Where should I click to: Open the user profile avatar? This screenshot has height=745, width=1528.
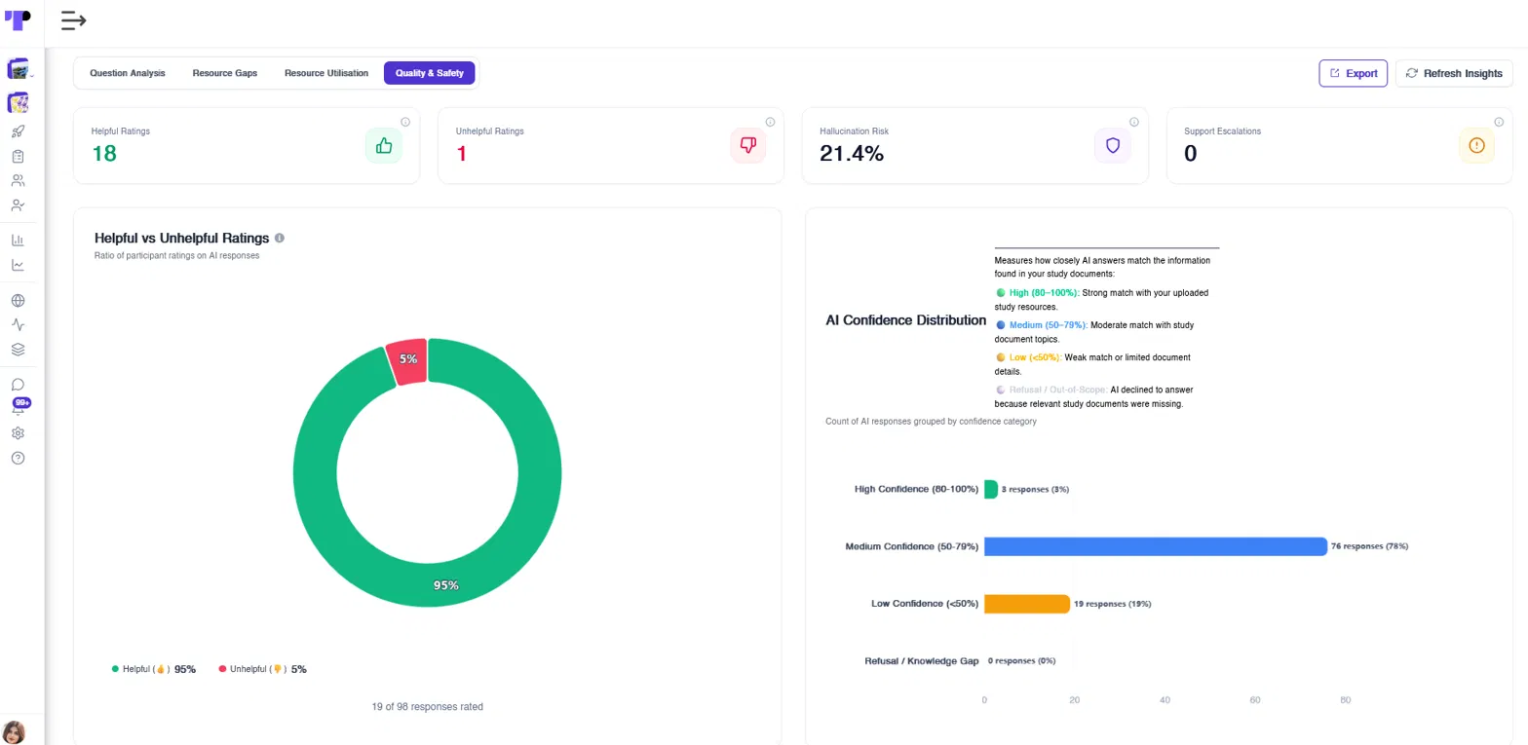coord(14,731)
